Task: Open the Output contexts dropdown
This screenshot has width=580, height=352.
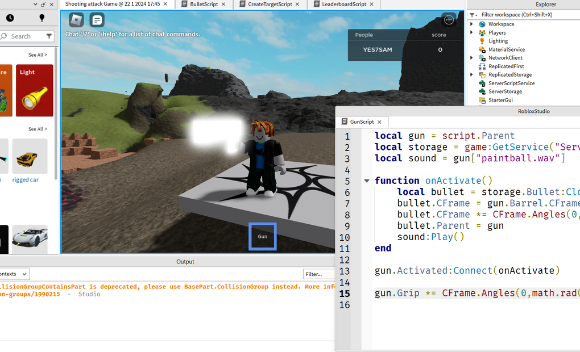Action: pyautogui.click(x=14, y=274)
